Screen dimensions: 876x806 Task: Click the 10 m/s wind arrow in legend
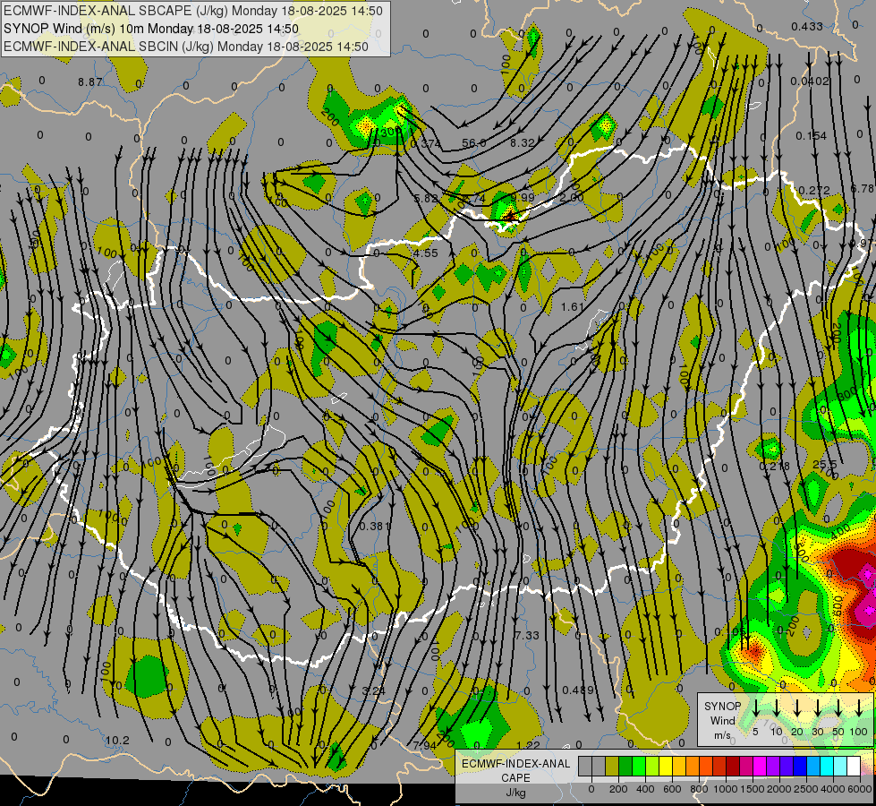click(777, 708)
